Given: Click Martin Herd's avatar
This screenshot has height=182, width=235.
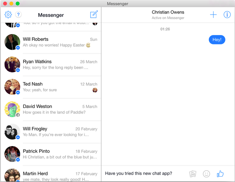Looking at the screenshot, I should tap(12, 175).
